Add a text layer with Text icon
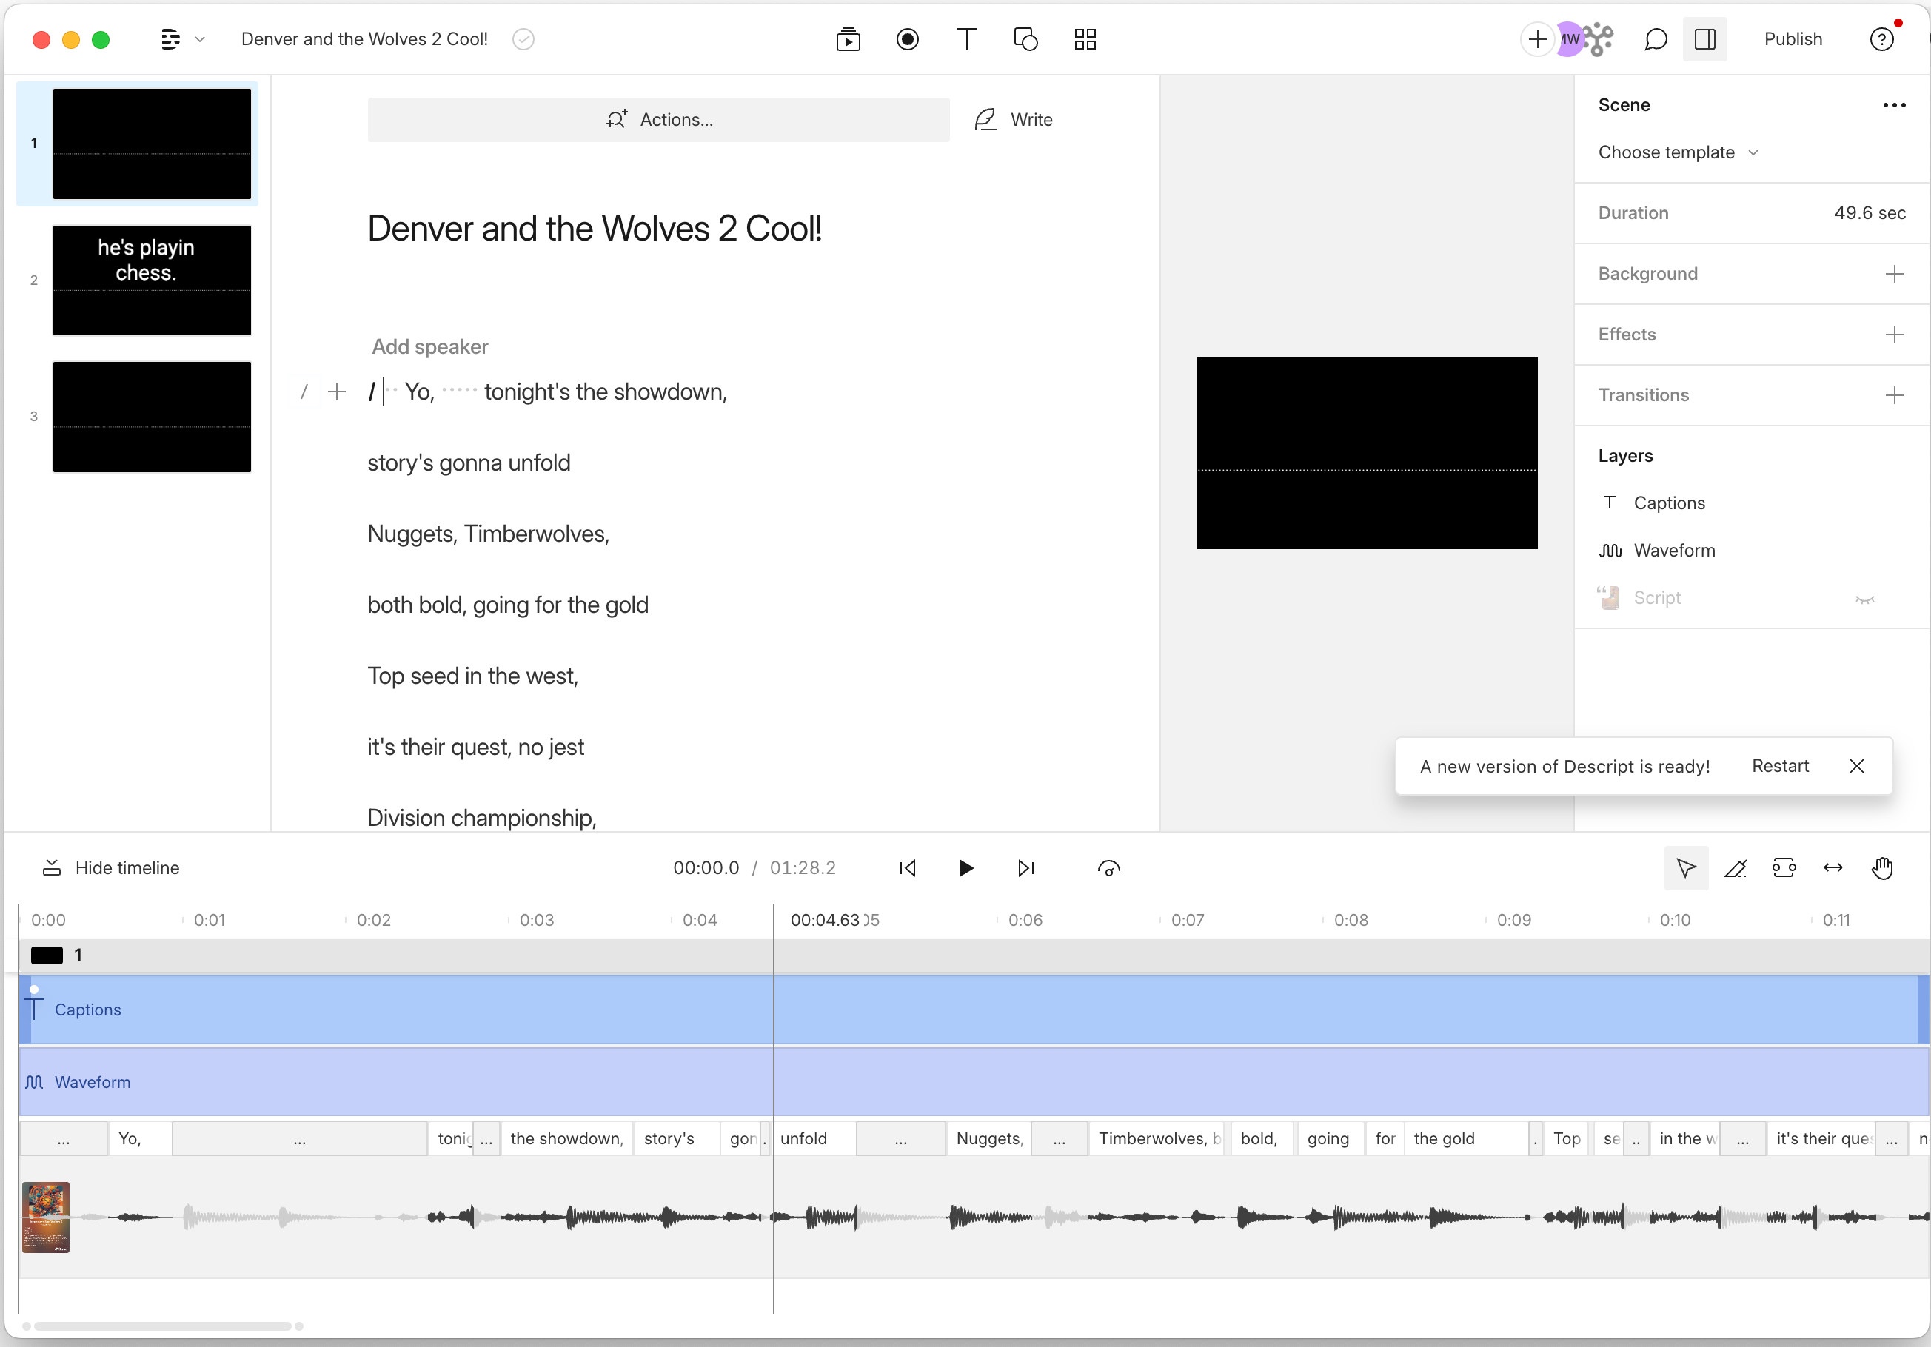Viewport: 1931px width, 1347px height. (966, 38)
